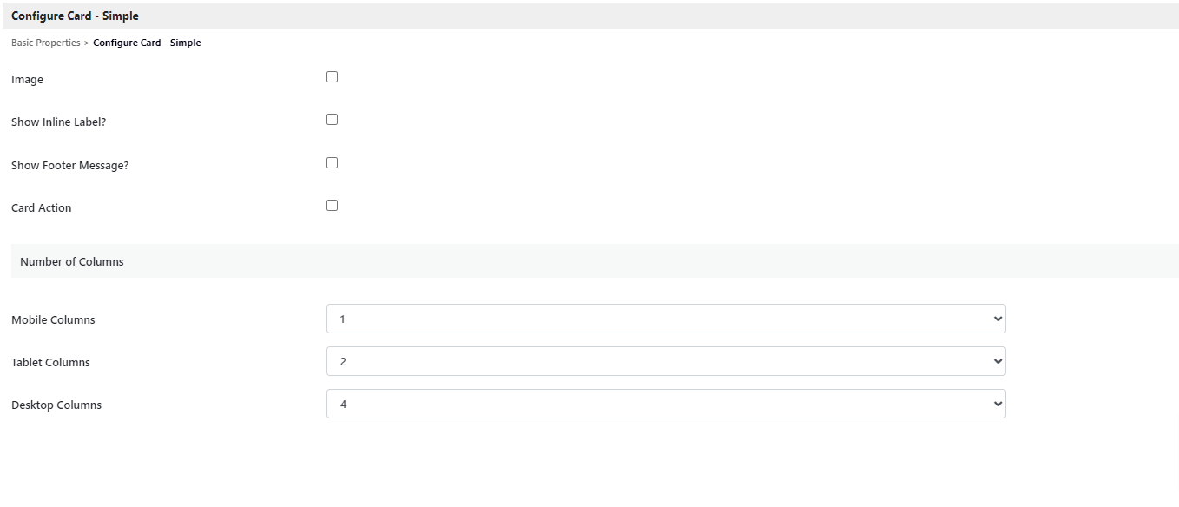This screenshot has height=507, width=1179.
Task: Enable the Image checkbox
Action: click(332, 77)
